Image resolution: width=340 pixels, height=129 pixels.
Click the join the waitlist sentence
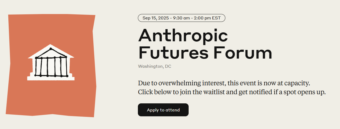pos(232,92)
